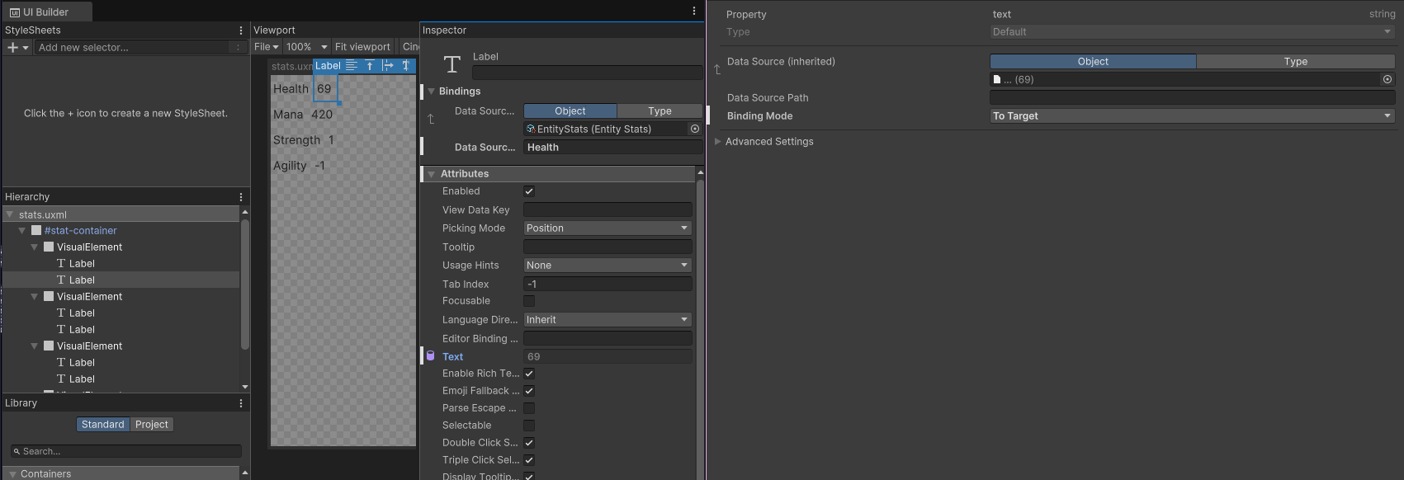The height and width of the screenshot is (480, 1404).
Task: Uncheck the Enabled attribute checkbox
Action: (x=529, y=191)
